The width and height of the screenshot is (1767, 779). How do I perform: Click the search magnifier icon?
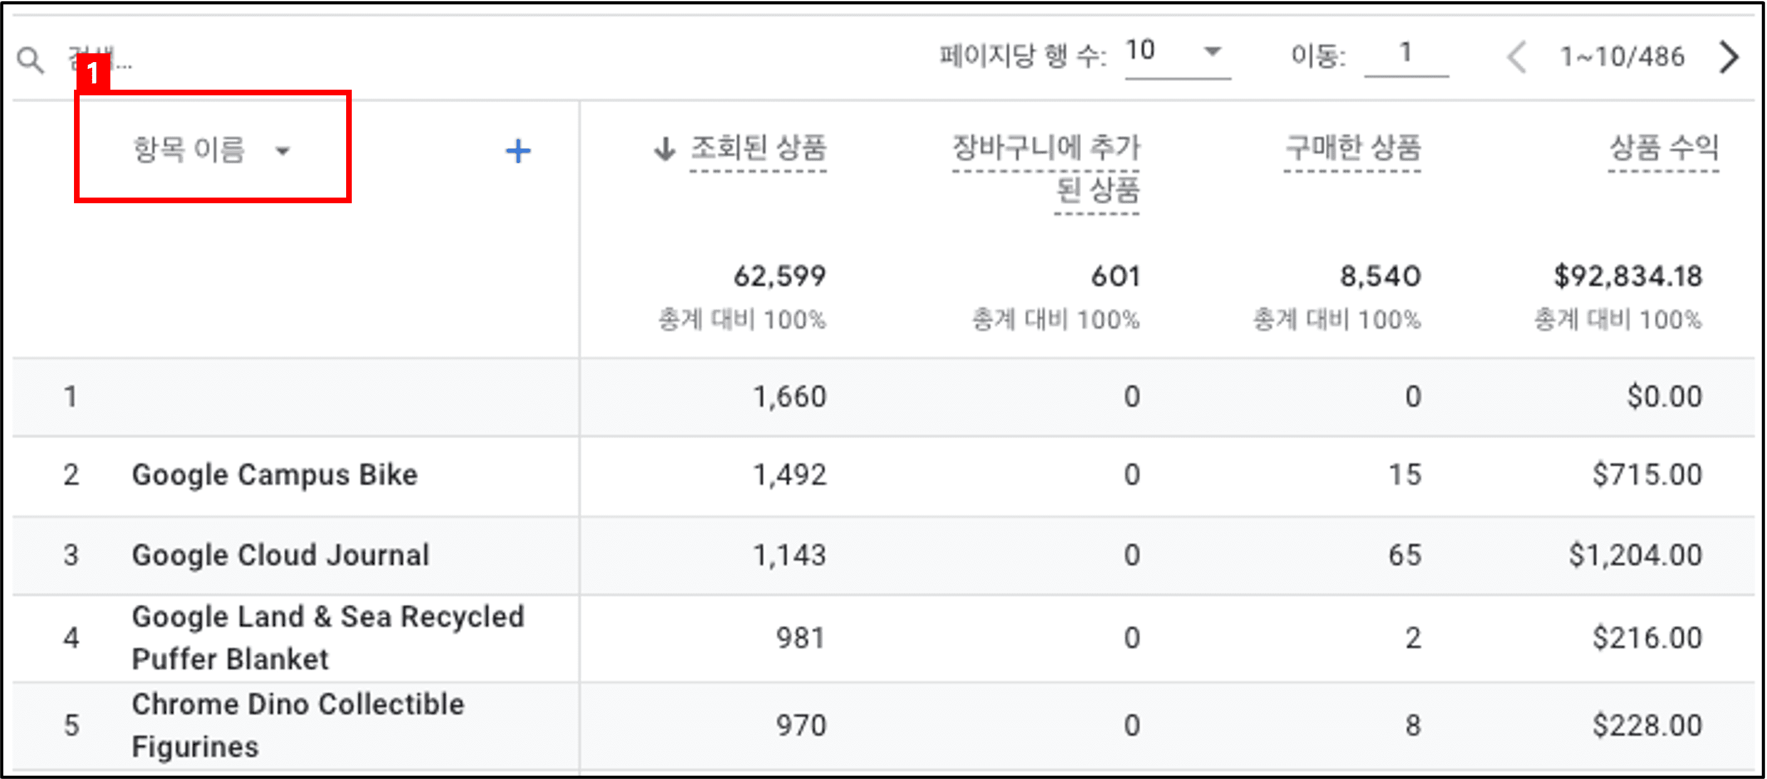pyautogui.click(x=30, y=60)
